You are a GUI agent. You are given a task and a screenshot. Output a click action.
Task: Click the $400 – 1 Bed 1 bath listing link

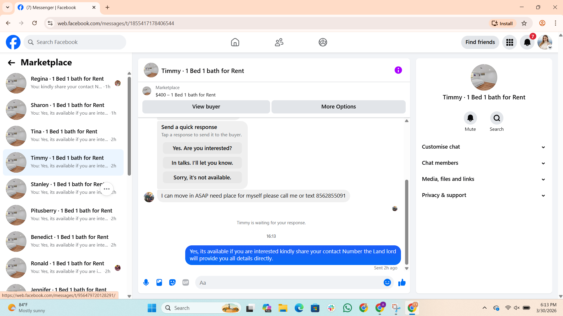pos(186,95)
